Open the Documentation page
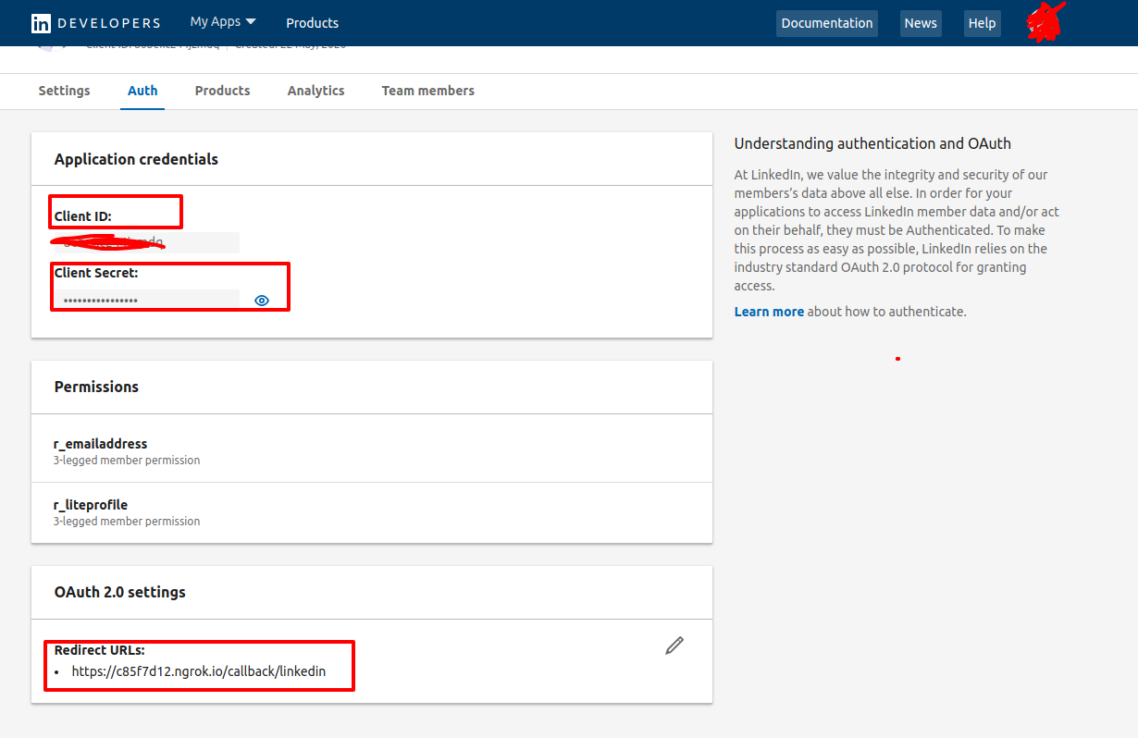 click(827, 23)
